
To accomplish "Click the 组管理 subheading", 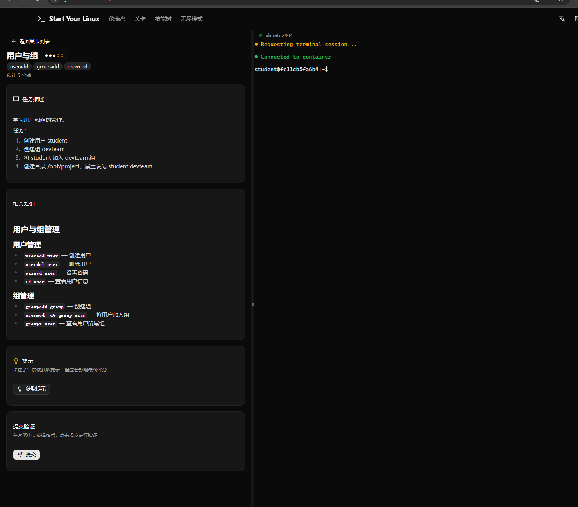I will (23, 296).
